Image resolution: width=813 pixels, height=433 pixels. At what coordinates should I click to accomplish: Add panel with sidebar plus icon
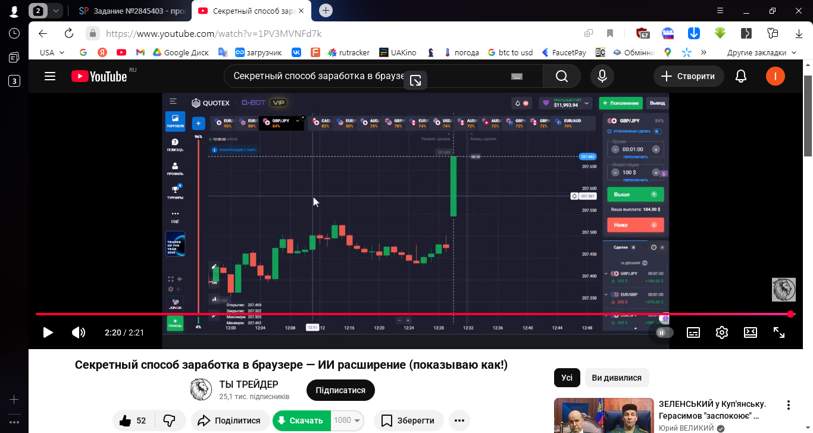pyautogui.click(x=14, y=399)
